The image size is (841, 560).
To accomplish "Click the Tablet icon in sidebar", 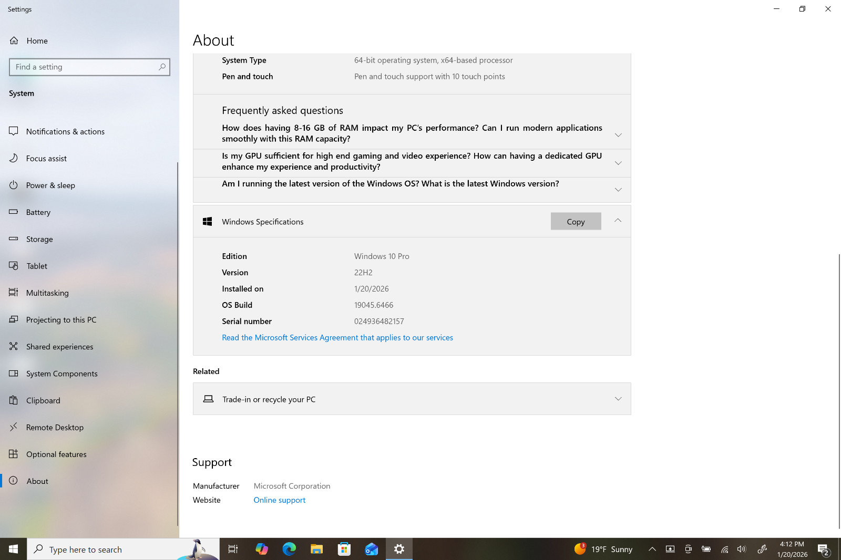I will [14, 266].
